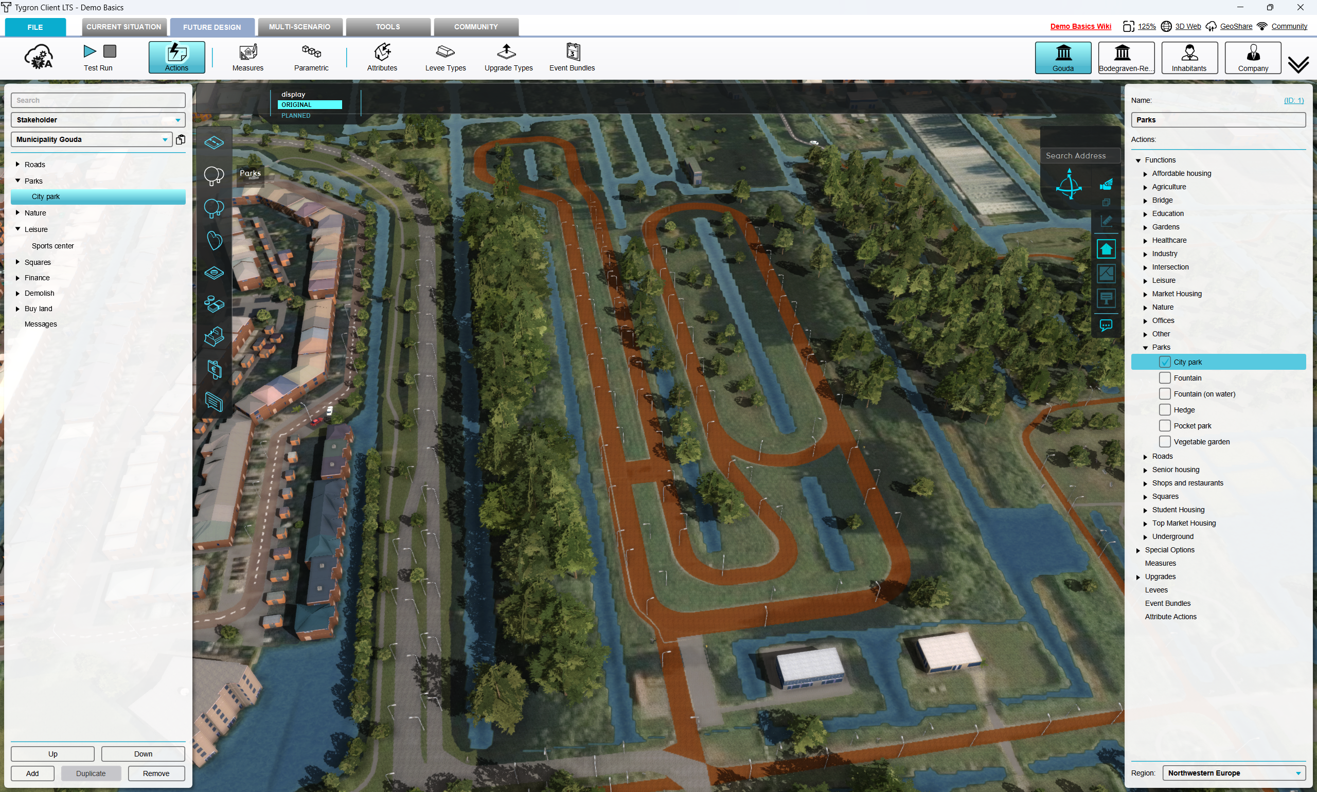This screenshot has width=1317, height=792.
Task: Switch to the Current Situation tab
Action: 124,27
